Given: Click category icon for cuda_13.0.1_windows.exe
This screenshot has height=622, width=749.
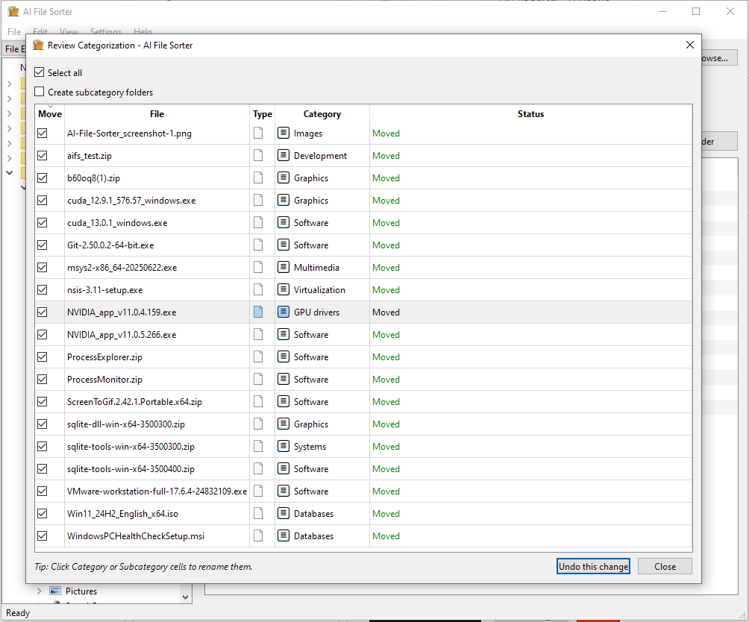Looking at the screenshot, I should [x=283, y=223].
